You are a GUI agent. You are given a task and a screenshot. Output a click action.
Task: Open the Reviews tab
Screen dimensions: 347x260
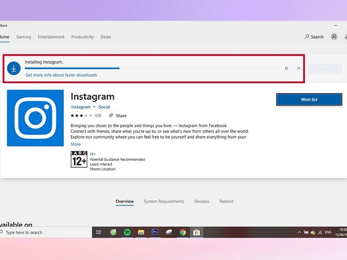click(202, 201)
